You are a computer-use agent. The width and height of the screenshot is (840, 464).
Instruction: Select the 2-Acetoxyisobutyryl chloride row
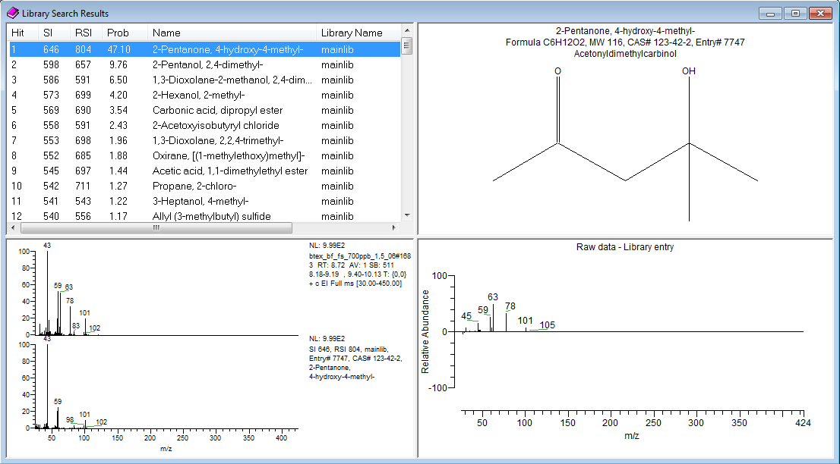216,125
